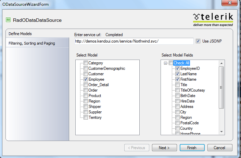This screenshot has width=241, height=158.
Task: Select the Check All tree label
Action: (181, 63)
